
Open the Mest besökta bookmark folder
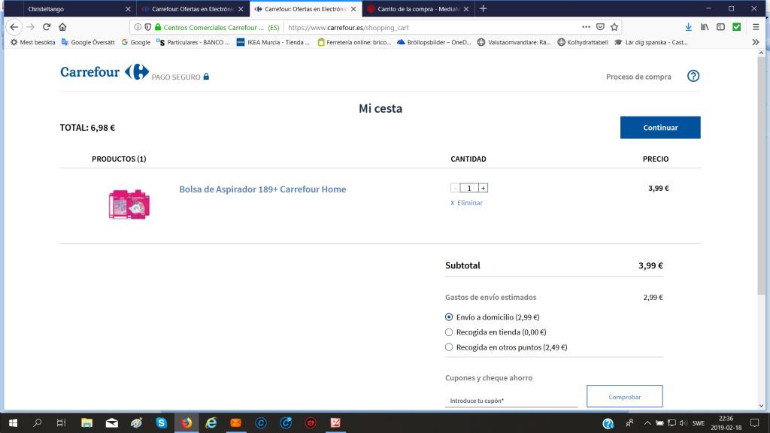click(33, 42)
